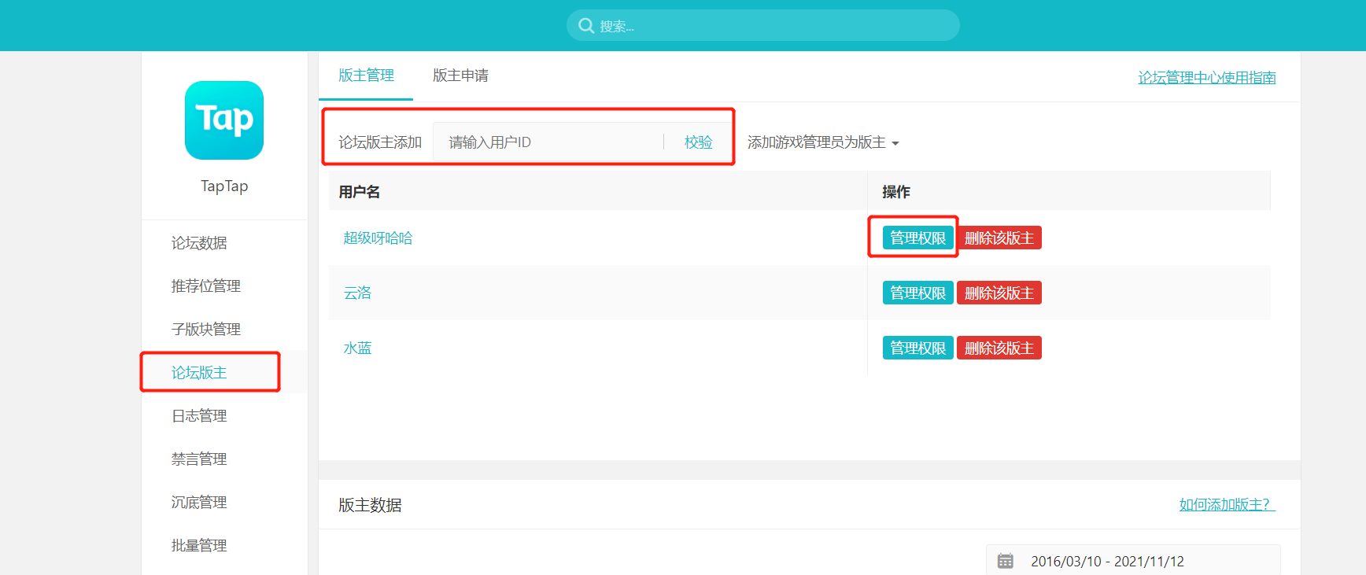This screenshot has height=575, width=1366.
Task: Click 管理权限 for user 水蓝
Action: 917,348
